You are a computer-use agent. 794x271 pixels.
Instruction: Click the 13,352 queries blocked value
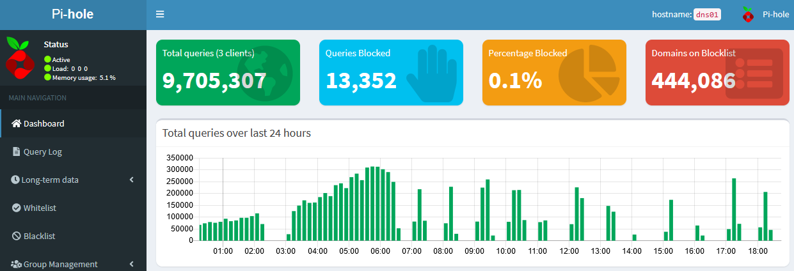[361, 80]
